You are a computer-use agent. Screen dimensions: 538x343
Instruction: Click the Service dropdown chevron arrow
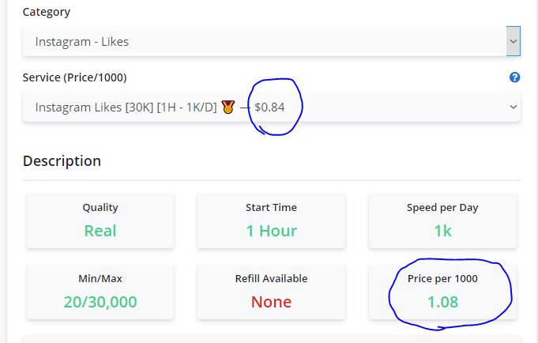(514, 107)
